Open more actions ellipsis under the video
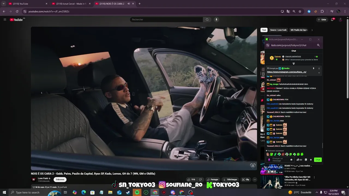This screenshot has height=196, width=349. [x=255, y=180]
